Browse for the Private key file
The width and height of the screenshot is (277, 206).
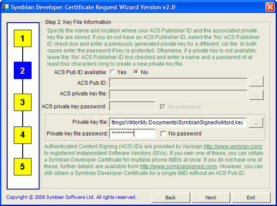coord(256,123)
